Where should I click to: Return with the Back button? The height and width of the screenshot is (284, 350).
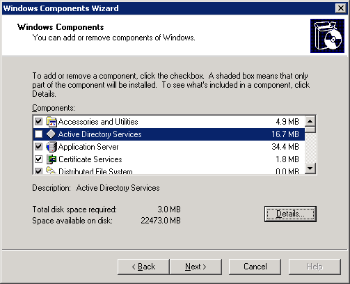click(143, 267)
